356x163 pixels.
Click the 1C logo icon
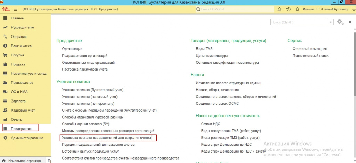coord(6,9)
